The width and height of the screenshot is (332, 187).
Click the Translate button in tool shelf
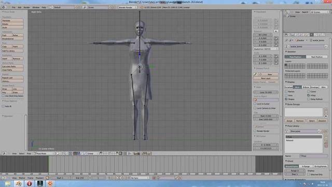point(12,21)
